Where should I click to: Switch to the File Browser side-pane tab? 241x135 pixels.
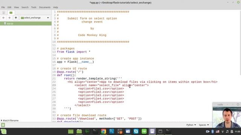pos(11,12)
